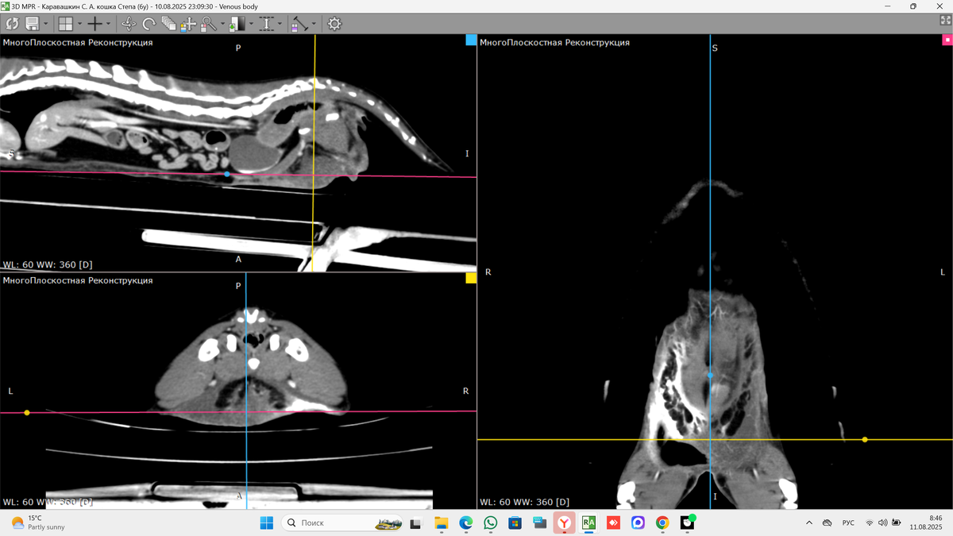Select the pan (move) tool
953x536 pixels.
(188, 24)
